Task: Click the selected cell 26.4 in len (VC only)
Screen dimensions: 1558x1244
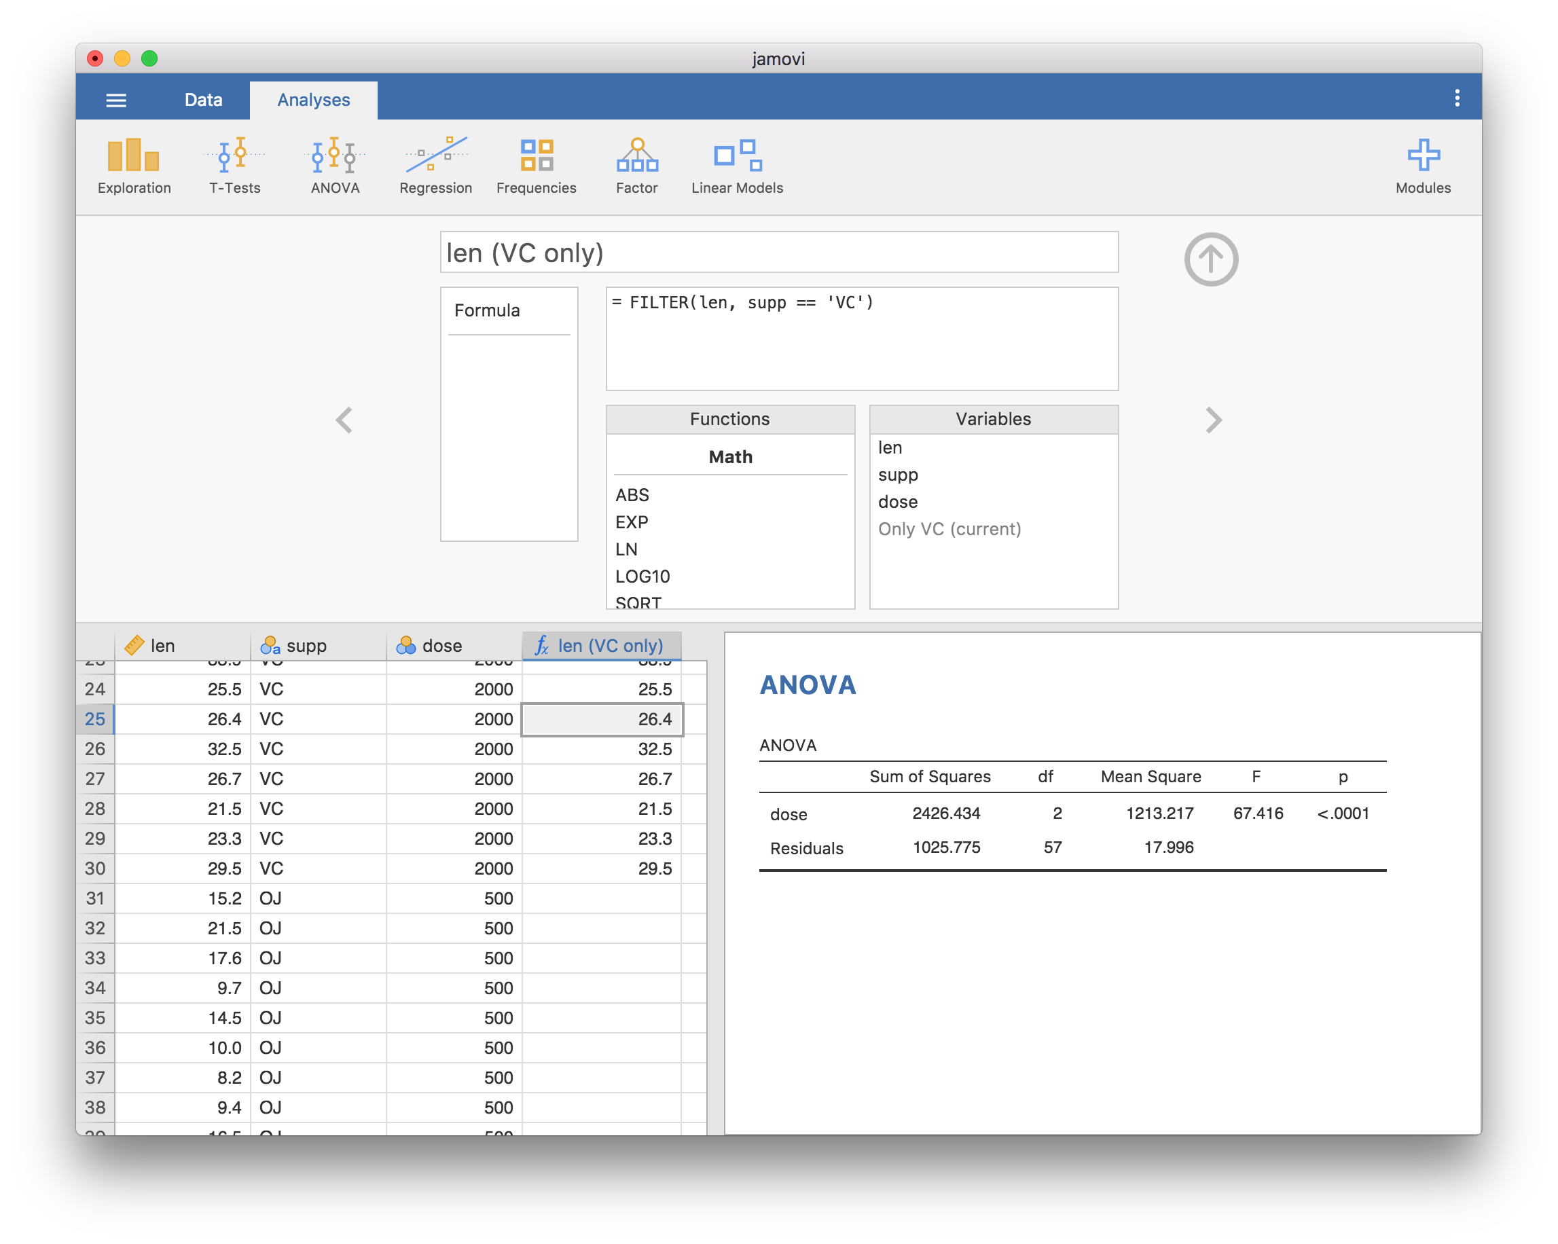Action: pyautogui.click(x=602, y=719)
